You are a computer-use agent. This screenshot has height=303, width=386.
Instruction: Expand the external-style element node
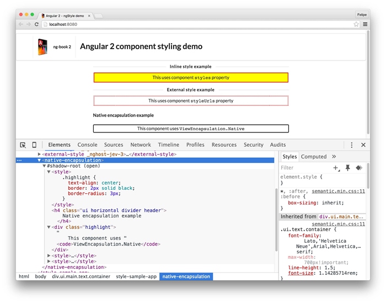click(x=39, y=155)
